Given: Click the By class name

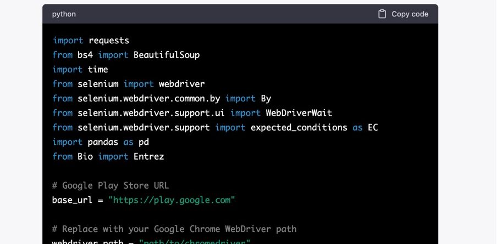Looking at the screenshot, I should 266,99.
